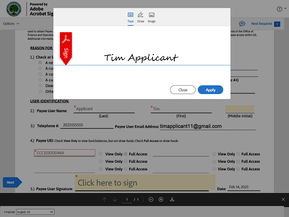Viewport: 289px width, 217px height.
Task: Open the Options dropdown
Action: coord(11,24)
